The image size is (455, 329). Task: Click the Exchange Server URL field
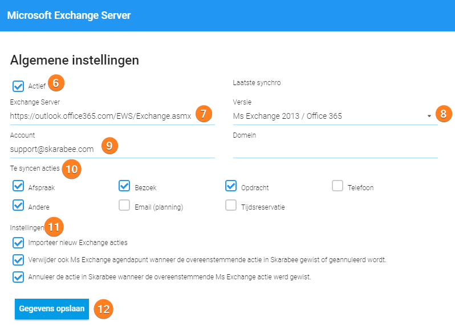click(112, 116)
